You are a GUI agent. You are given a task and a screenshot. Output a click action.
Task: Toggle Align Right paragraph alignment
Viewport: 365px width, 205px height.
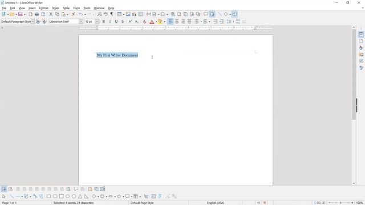183,22
